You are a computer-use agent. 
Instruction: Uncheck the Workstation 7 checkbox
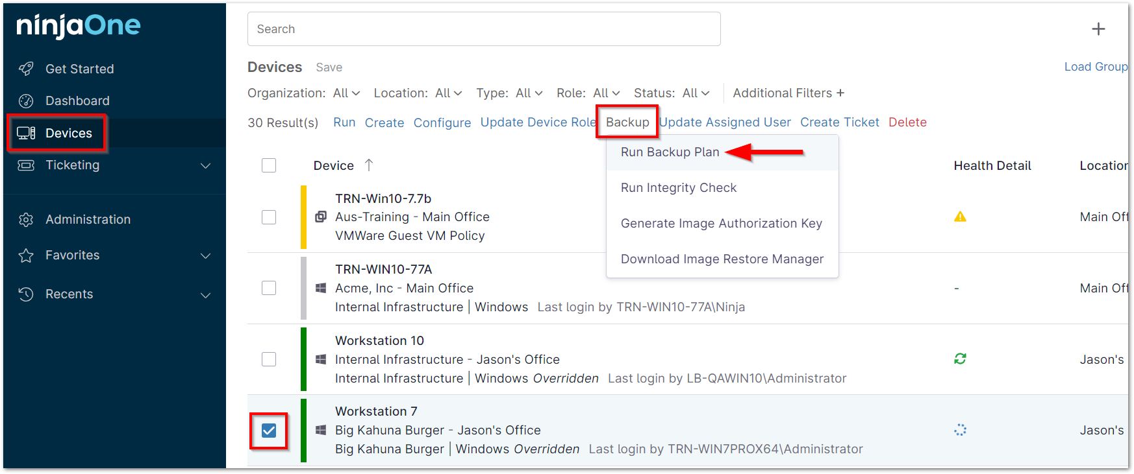269,431
